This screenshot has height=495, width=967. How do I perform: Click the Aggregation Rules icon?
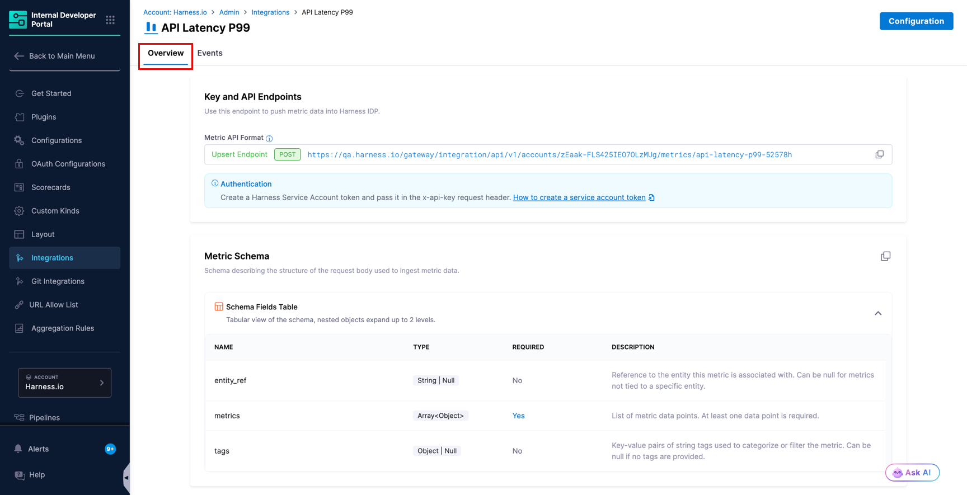tap(20, 328)
